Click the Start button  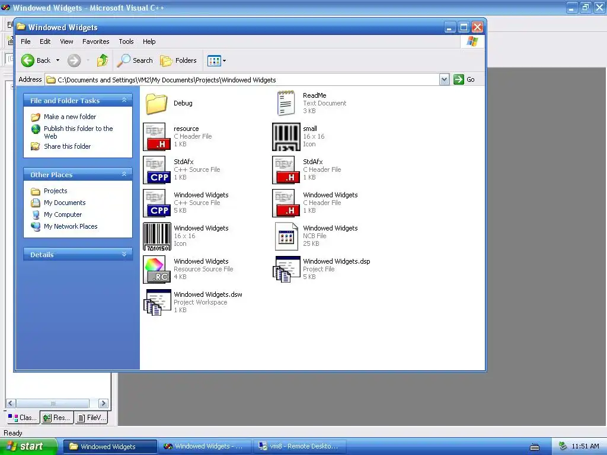click(x=28, y=446)
